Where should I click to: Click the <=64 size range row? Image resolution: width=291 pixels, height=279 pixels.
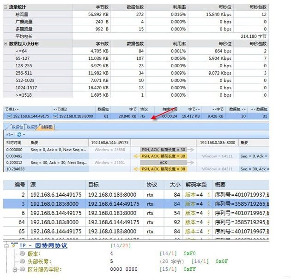tap(136, 51)
